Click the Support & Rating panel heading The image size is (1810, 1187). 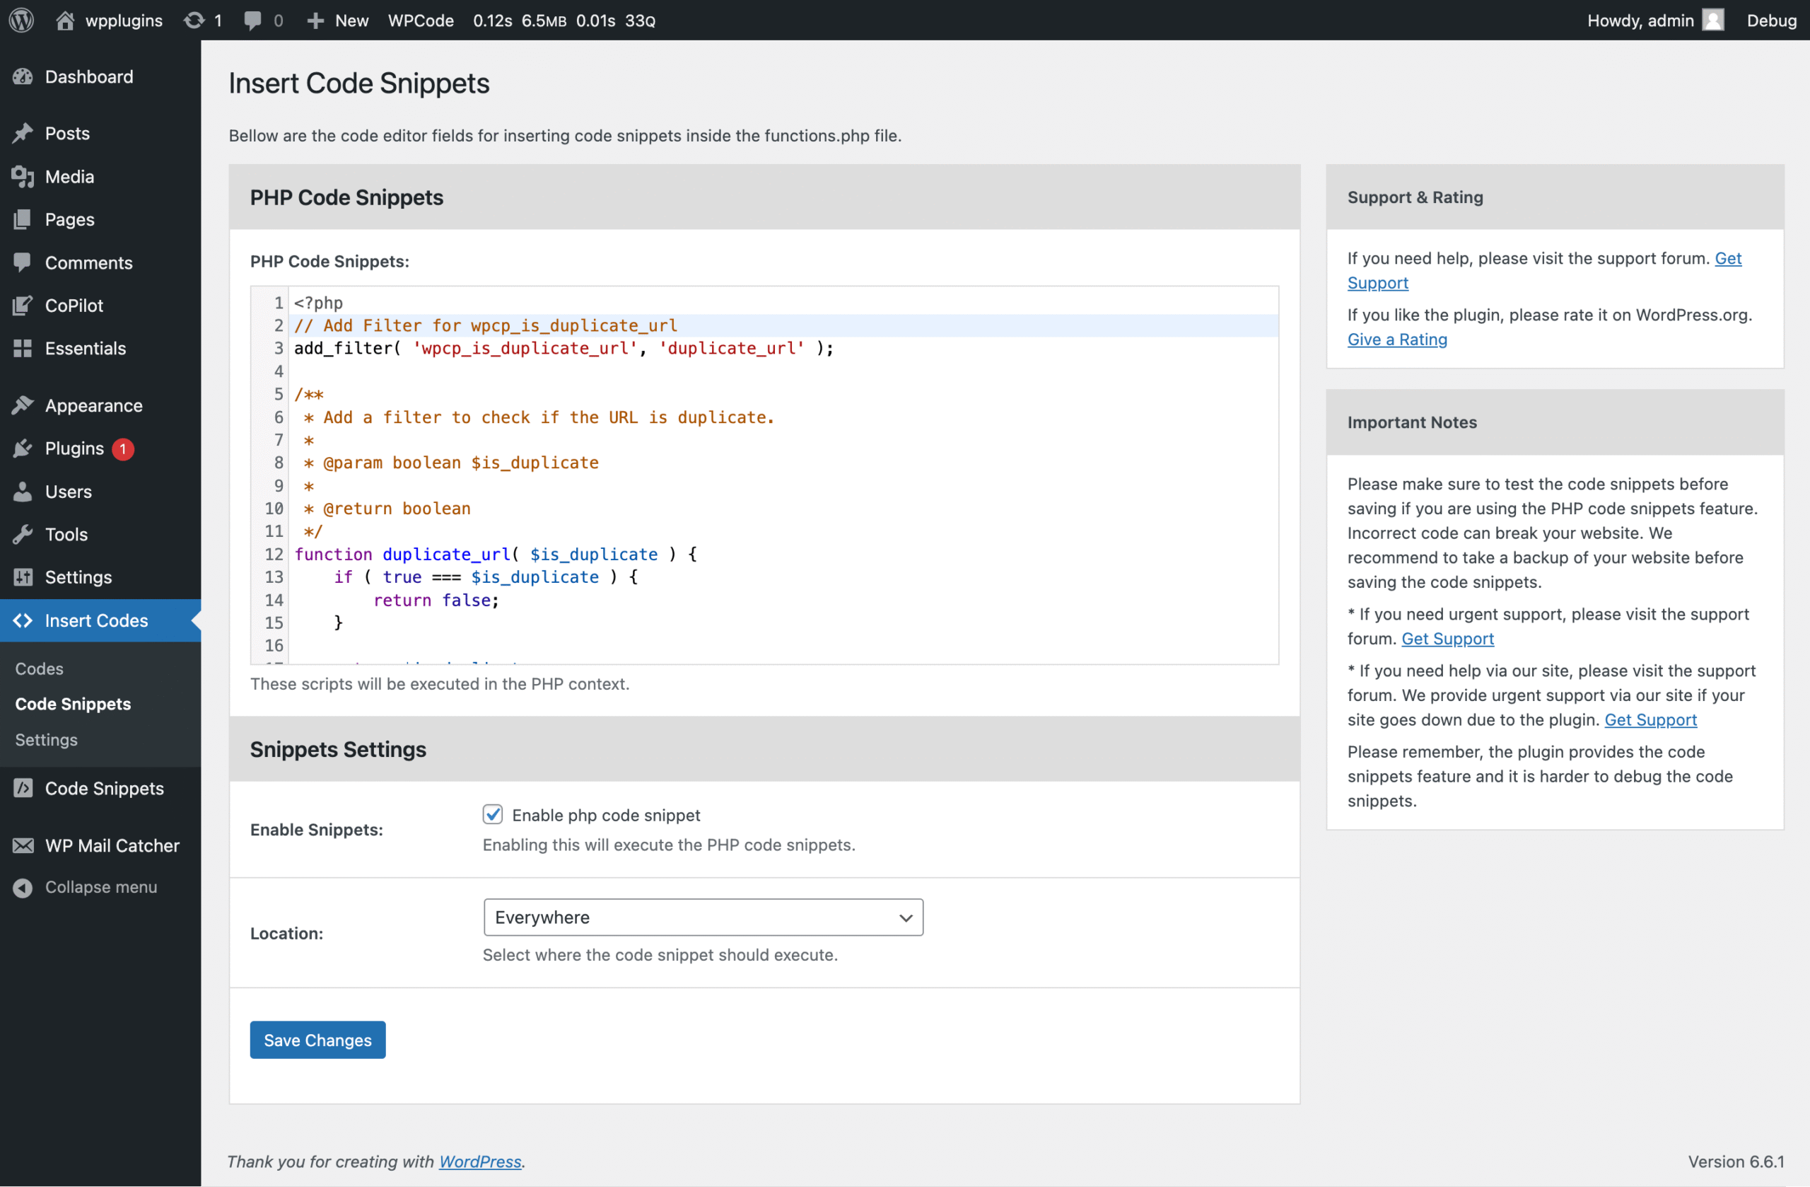click(1415, 197)
